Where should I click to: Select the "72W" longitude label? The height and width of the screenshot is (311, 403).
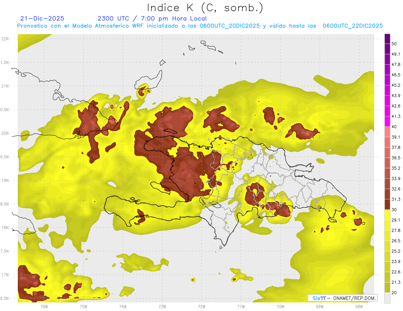tap(201, 307)
